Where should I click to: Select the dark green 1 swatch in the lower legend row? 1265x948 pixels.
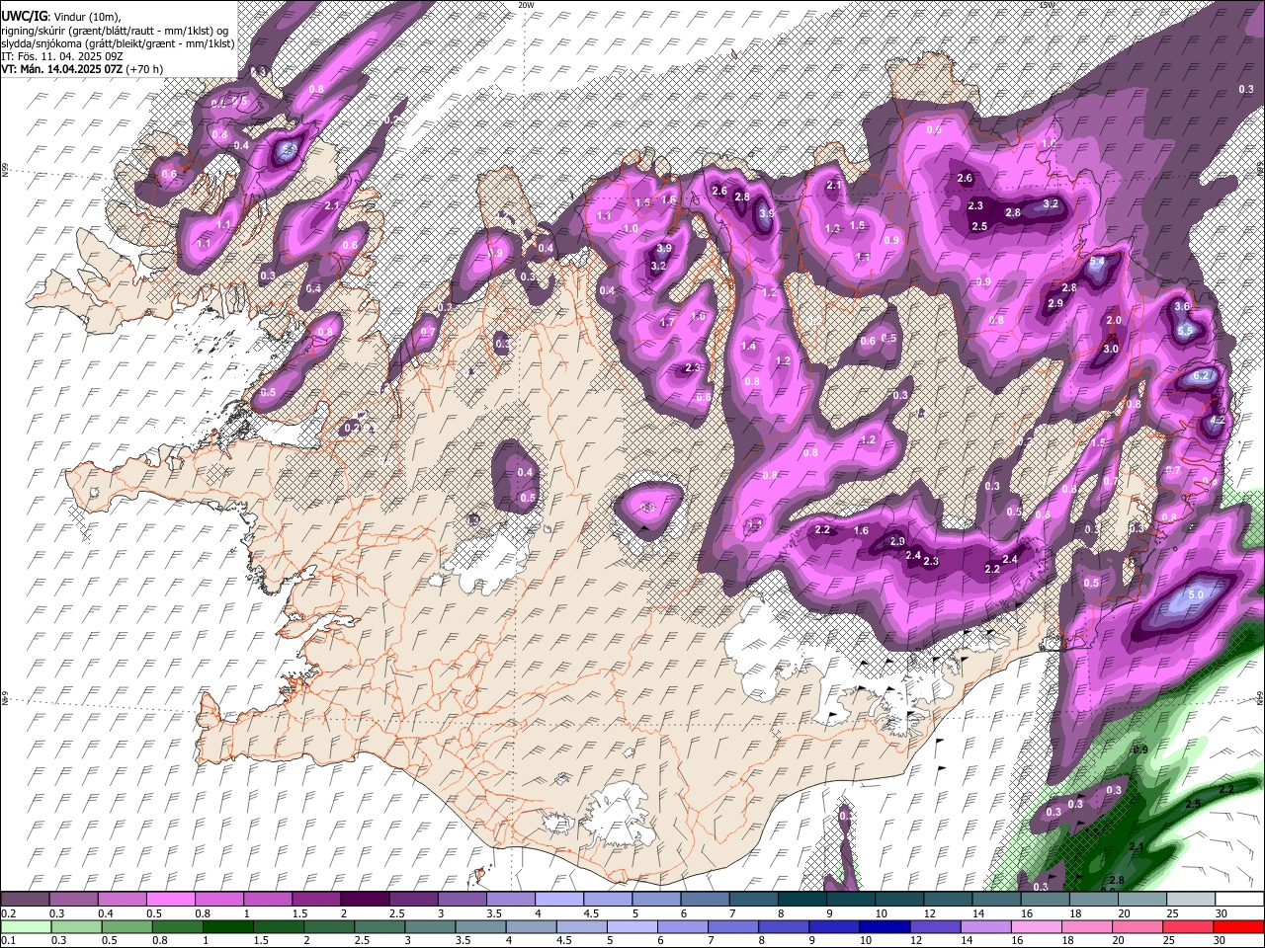click(x=227, y=926)
